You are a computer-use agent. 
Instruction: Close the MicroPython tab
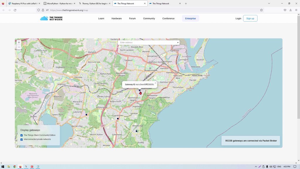pos(74,4)
